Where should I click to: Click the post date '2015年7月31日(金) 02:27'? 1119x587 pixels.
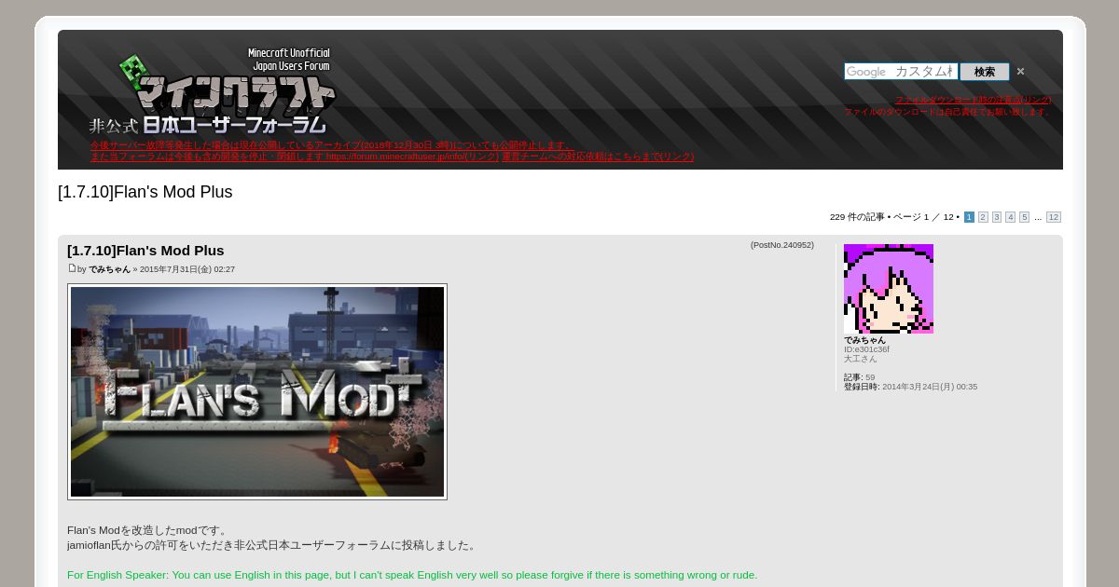tap(187, 269)
